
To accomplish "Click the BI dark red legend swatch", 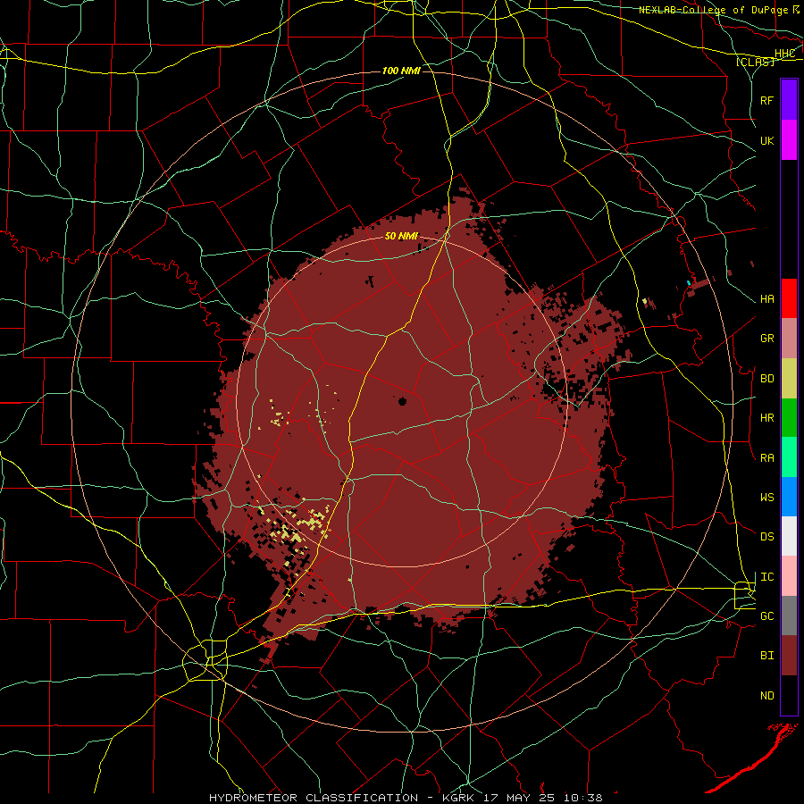I will tap(789, 656).
